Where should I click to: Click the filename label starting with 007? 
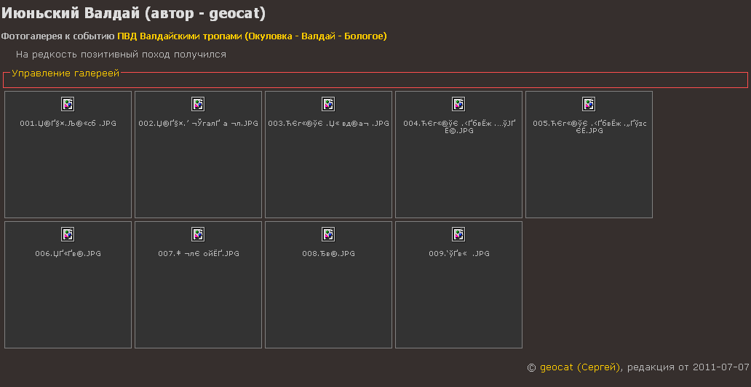tap(198, 254)
